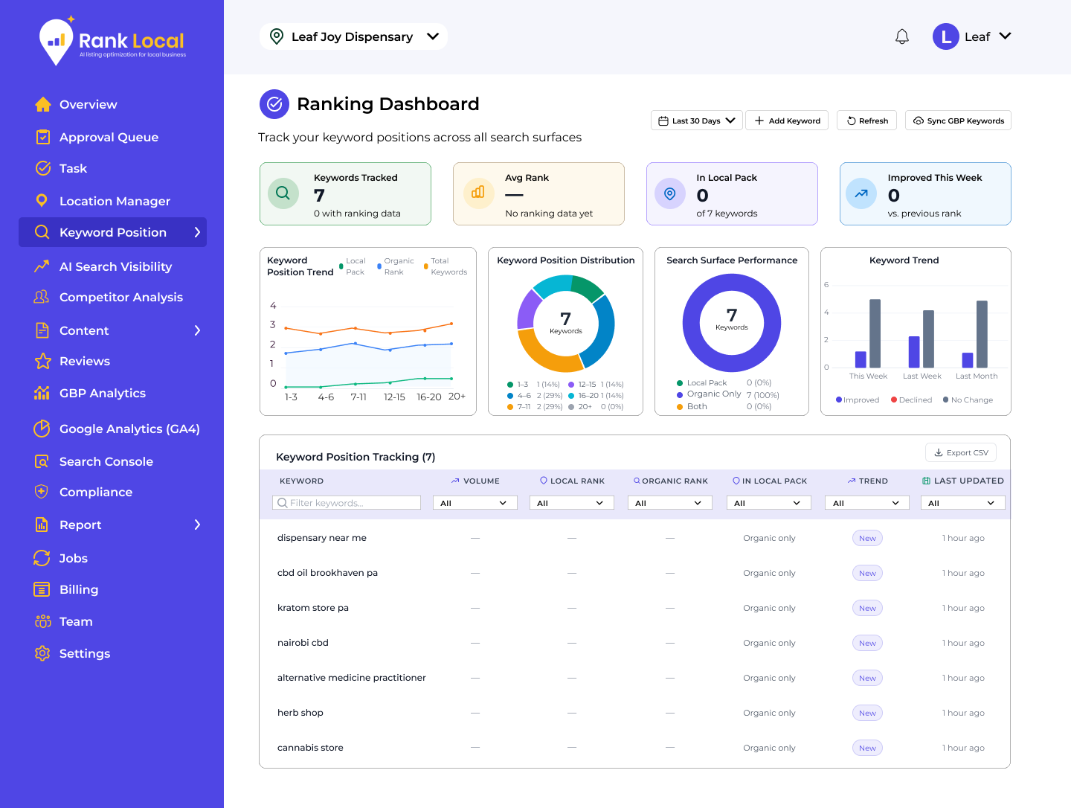Export the keyword table as CSV
This screenshot has width=1071, height=808.
tap(961, 452)
